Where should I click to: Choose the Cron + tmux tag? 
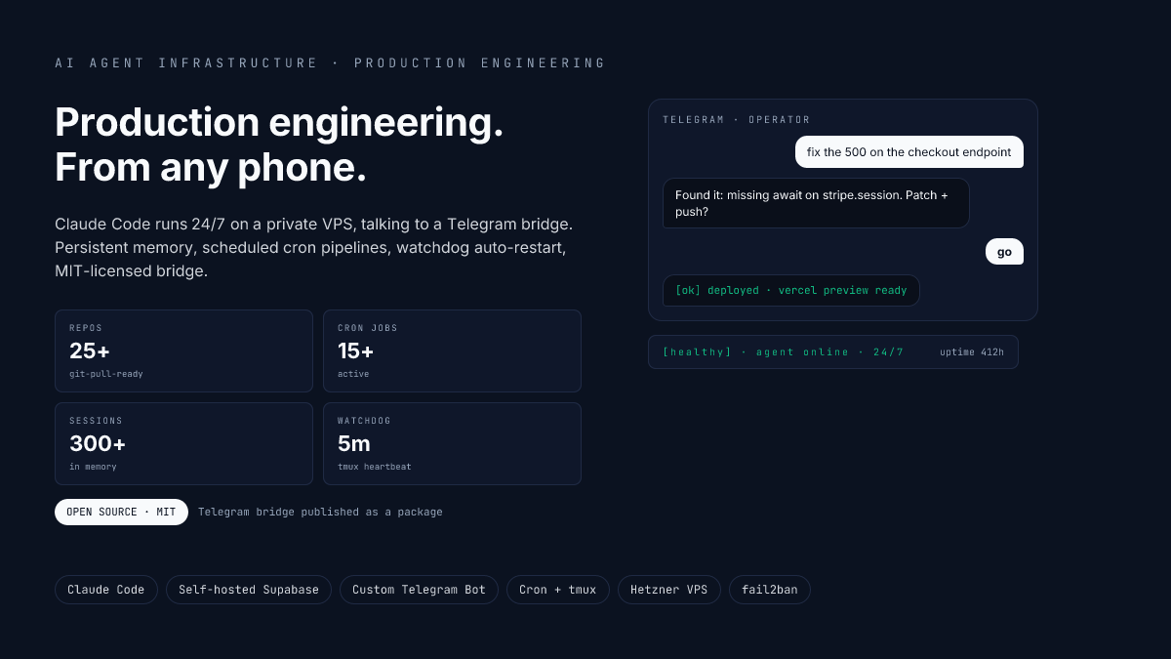tap(558, 590)
